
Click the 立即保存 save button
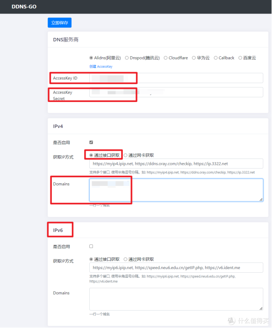tap(60, 22)
